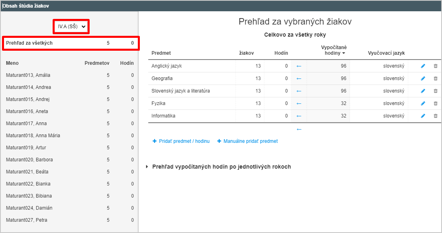This screenshot has width=442, height=233.
Task: Remove the Slovenský jazyk a literatúra row
Action: coord(436,91)
